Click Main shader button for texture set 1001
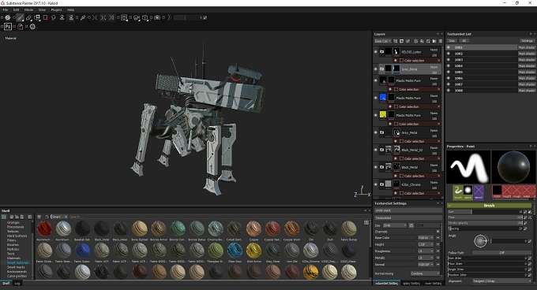The height and width of the screenshot is (290, 537). coord(527,47)
